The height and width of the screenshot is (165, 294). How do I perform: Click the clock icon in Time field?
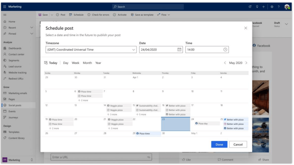pos(225,49)
